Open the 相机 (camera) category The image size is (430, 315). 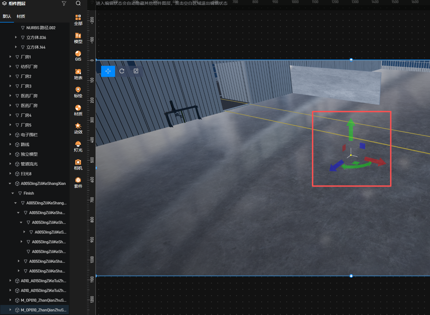coord(78,164)
